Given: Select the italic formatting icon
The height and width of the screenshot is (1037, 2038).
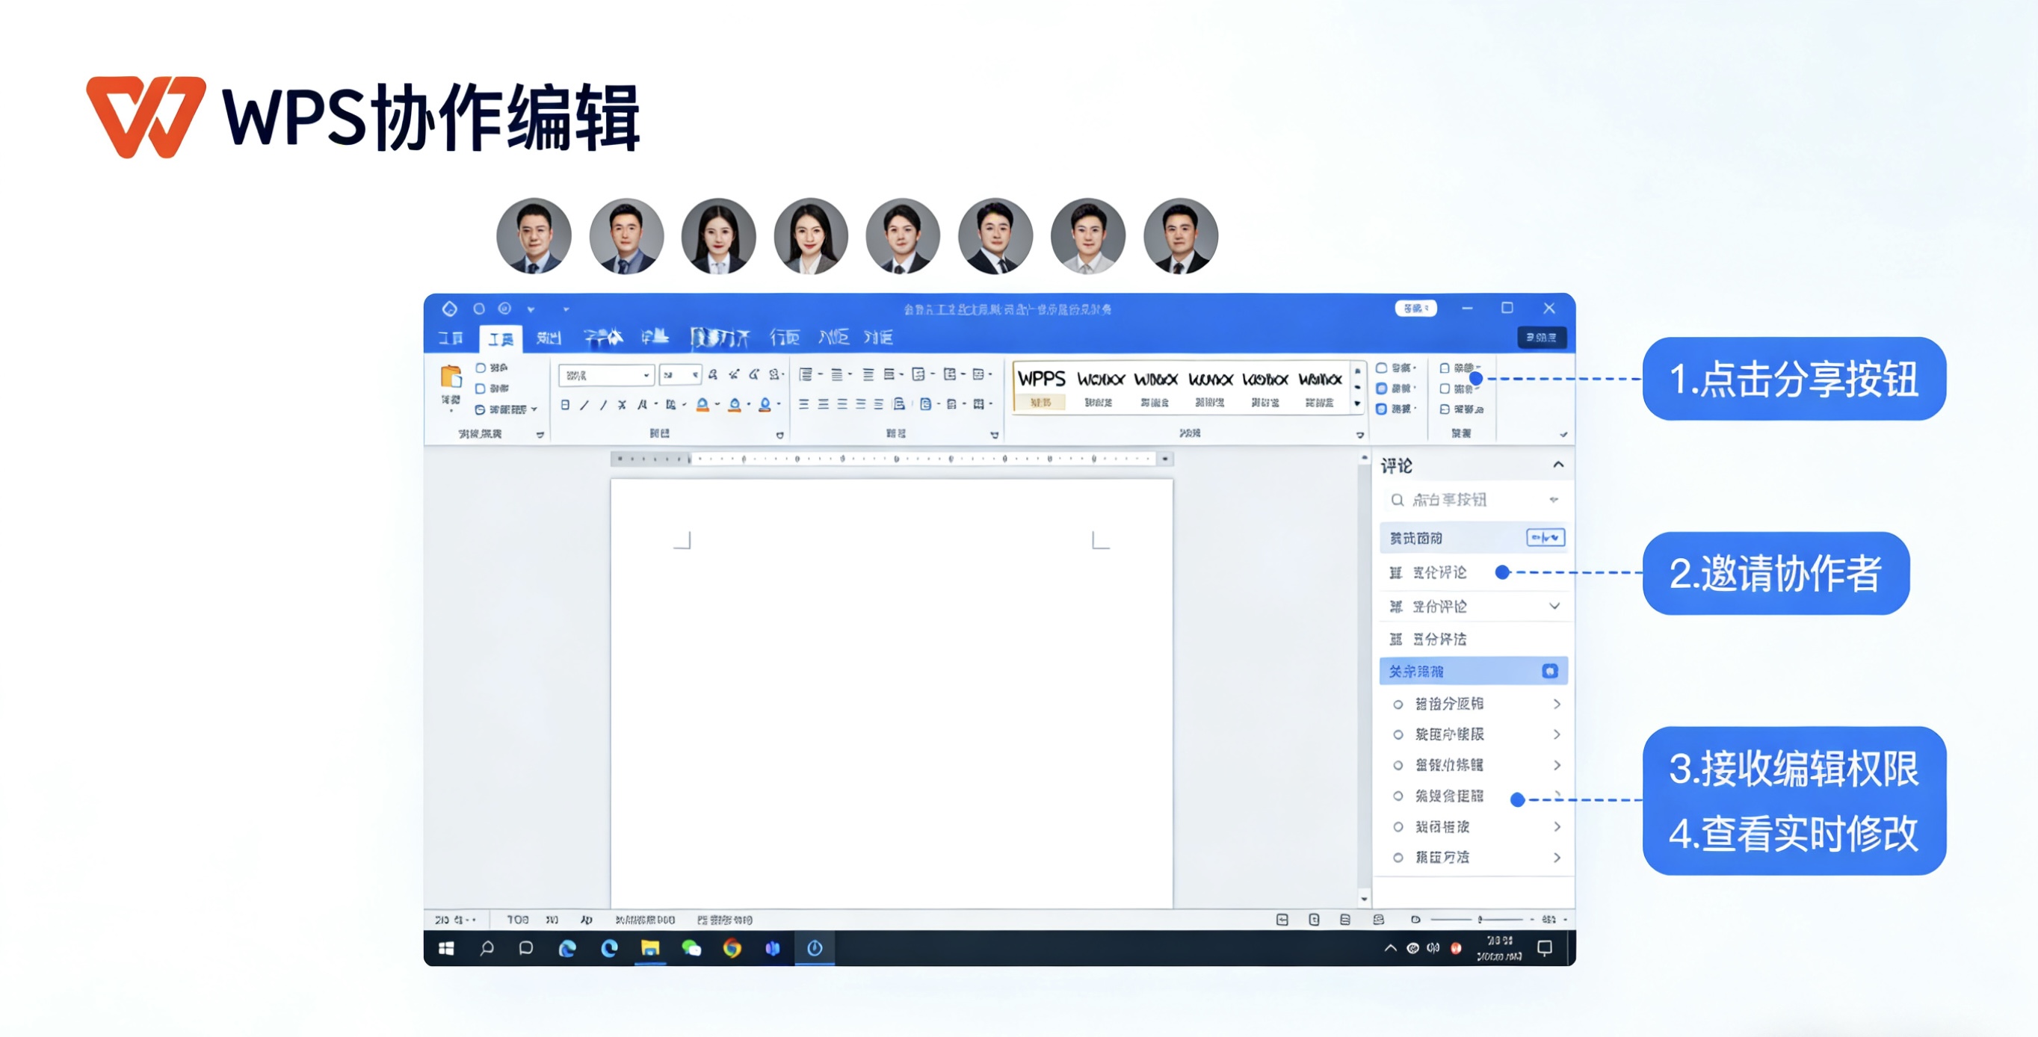Looking at the screenshot, I should tap(584, 403).
